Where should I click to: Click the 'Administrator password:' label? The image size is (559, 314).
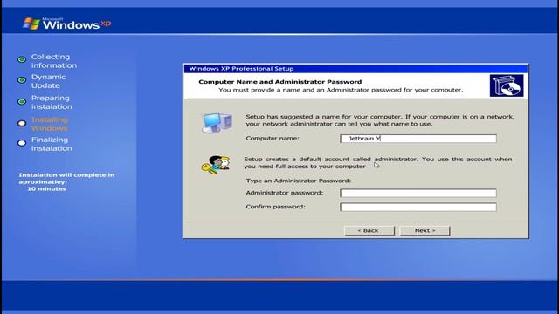point(284,193)
